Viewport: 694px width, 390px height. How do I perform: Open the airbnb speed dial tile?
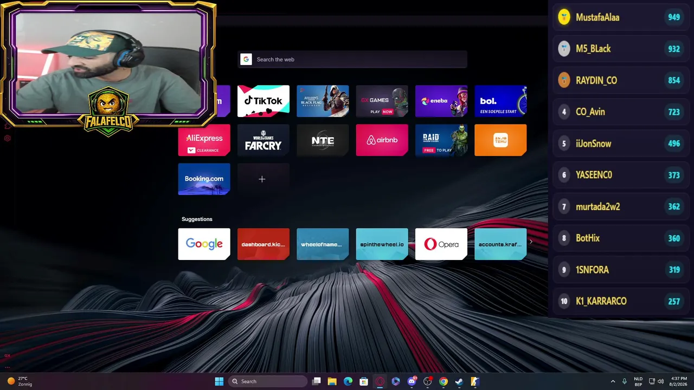pos(382,140)
